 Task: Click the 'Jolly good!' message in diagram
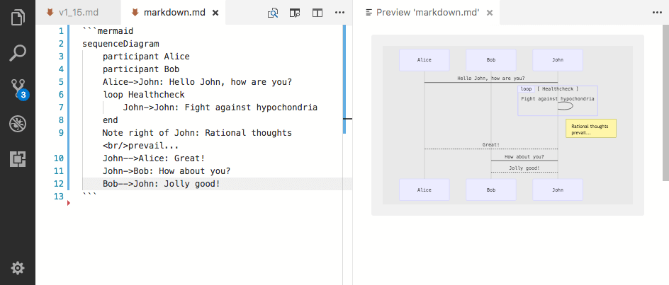tap(524, 168)
